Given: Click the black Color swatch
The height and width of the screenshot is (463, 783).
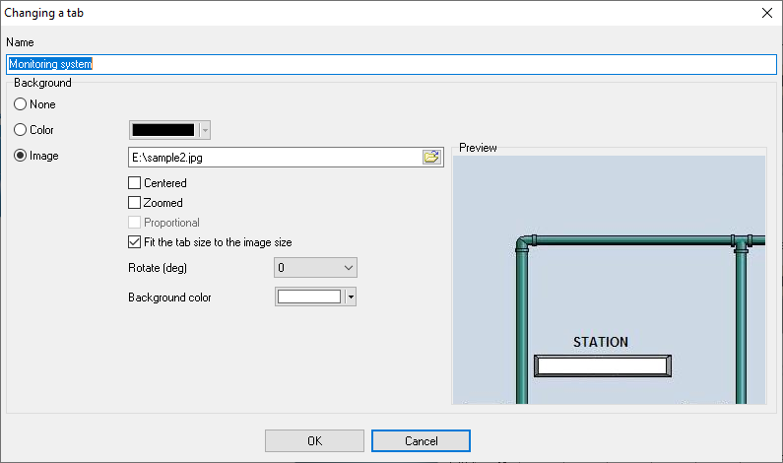Looking at the screenshot, I should coord(163,130).
